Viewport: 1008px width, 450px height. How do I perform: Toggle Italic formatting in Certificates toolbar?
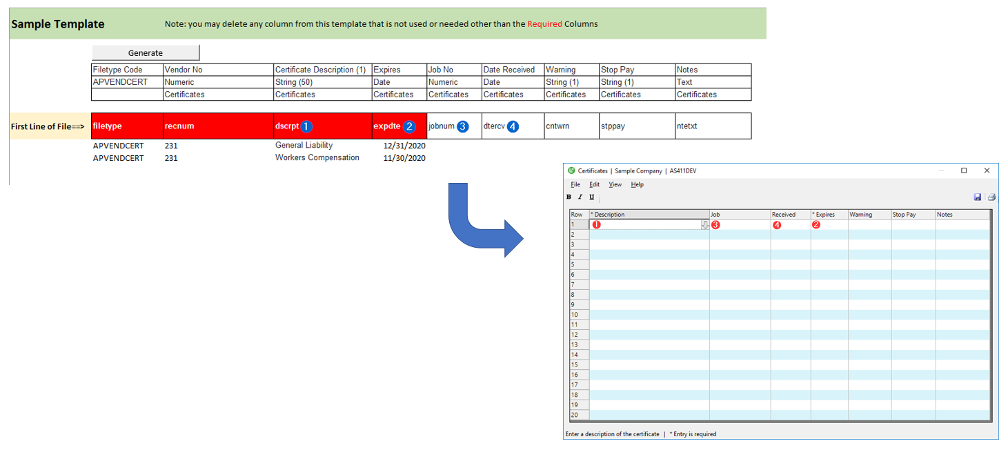click(x=580, y=197)
